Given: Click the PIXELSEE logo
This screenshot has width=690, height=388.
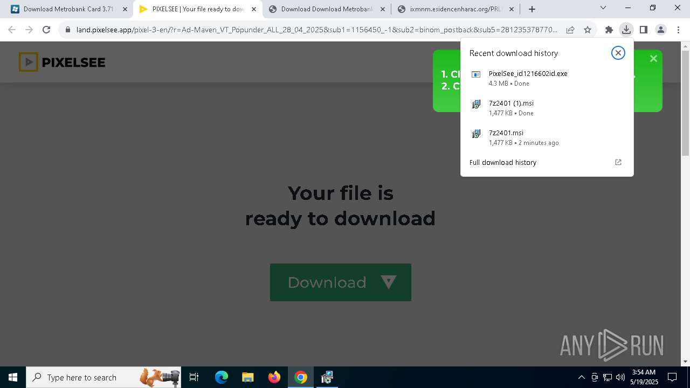Looking at the screenshot, I should click(62, 62).
